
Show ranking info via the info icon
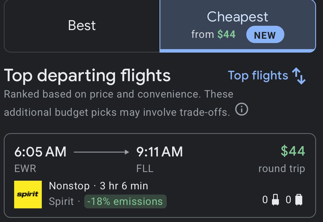coord(242,110)
